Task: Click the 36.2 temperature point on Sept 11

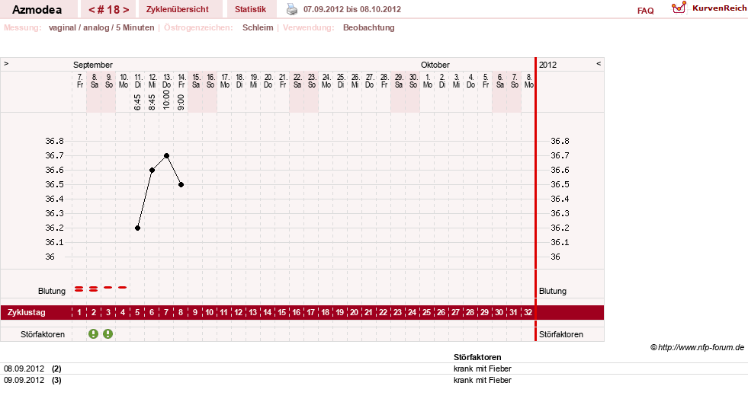Action: coord(137,228)
